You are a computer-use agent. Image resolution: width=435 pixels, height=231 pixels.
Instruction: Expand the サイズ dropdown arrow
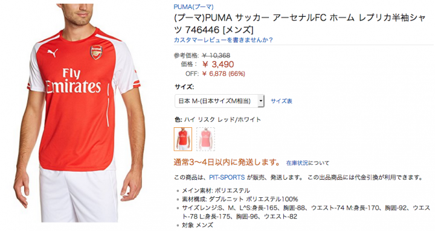[261, 101]
